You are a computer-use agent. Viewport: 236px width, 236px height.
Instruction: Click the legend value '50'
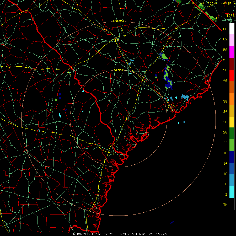(x=225, y=70)
